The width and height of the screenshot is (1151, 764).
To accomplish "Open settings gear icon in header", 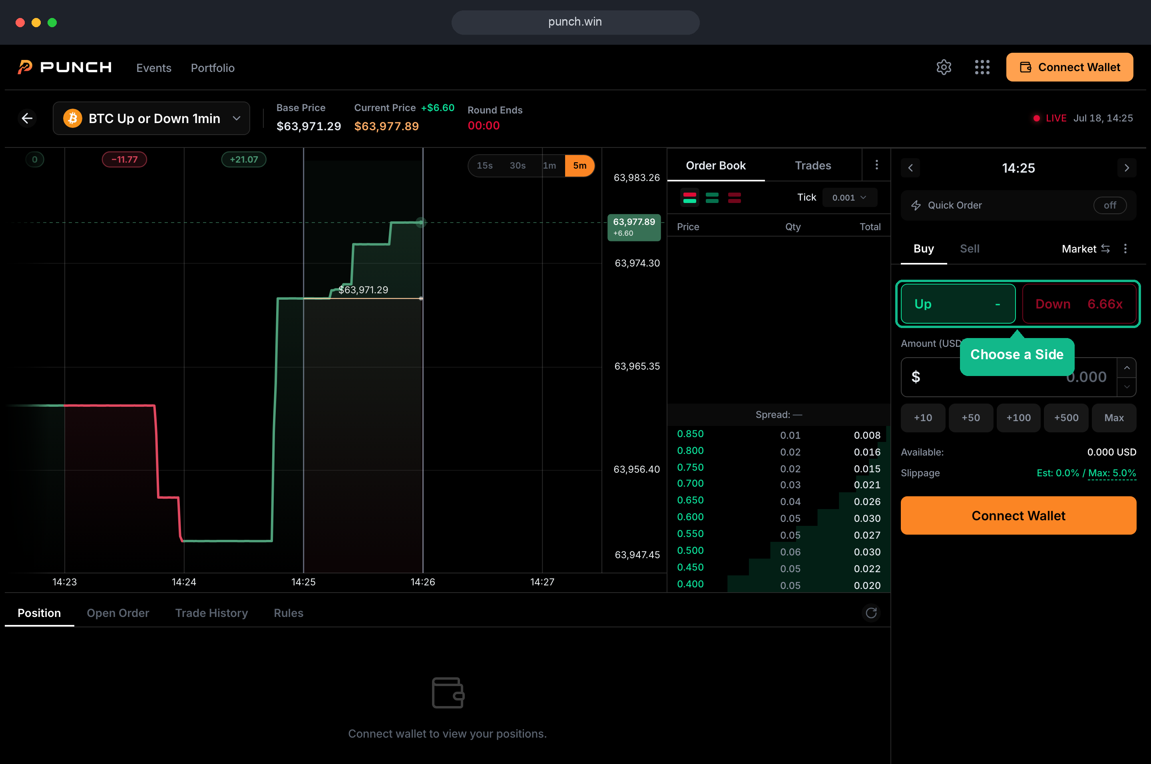I will (x=944, y=67).
